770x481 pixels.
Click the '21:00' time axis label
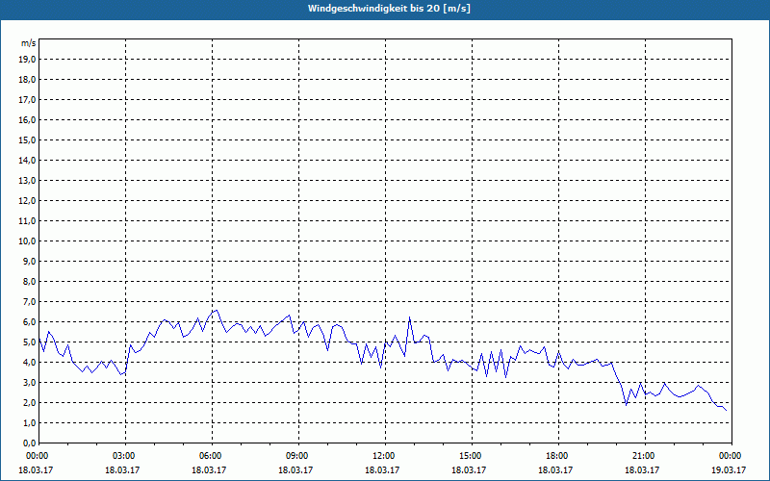click(645, 456)
